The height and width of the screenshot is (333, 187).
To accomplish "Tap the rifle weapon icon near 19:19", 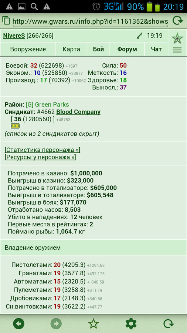I will coord(140,36).
